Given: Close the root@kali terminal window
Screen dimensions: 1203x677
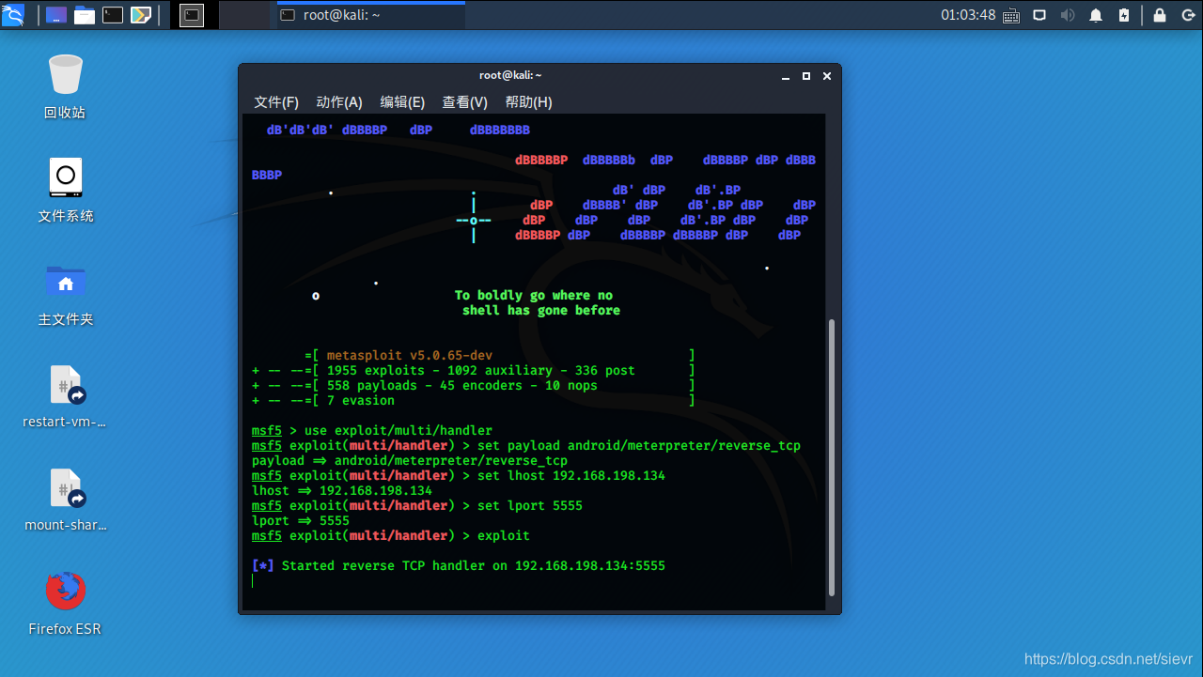Looking at the screenshot, I should (826, 76).
